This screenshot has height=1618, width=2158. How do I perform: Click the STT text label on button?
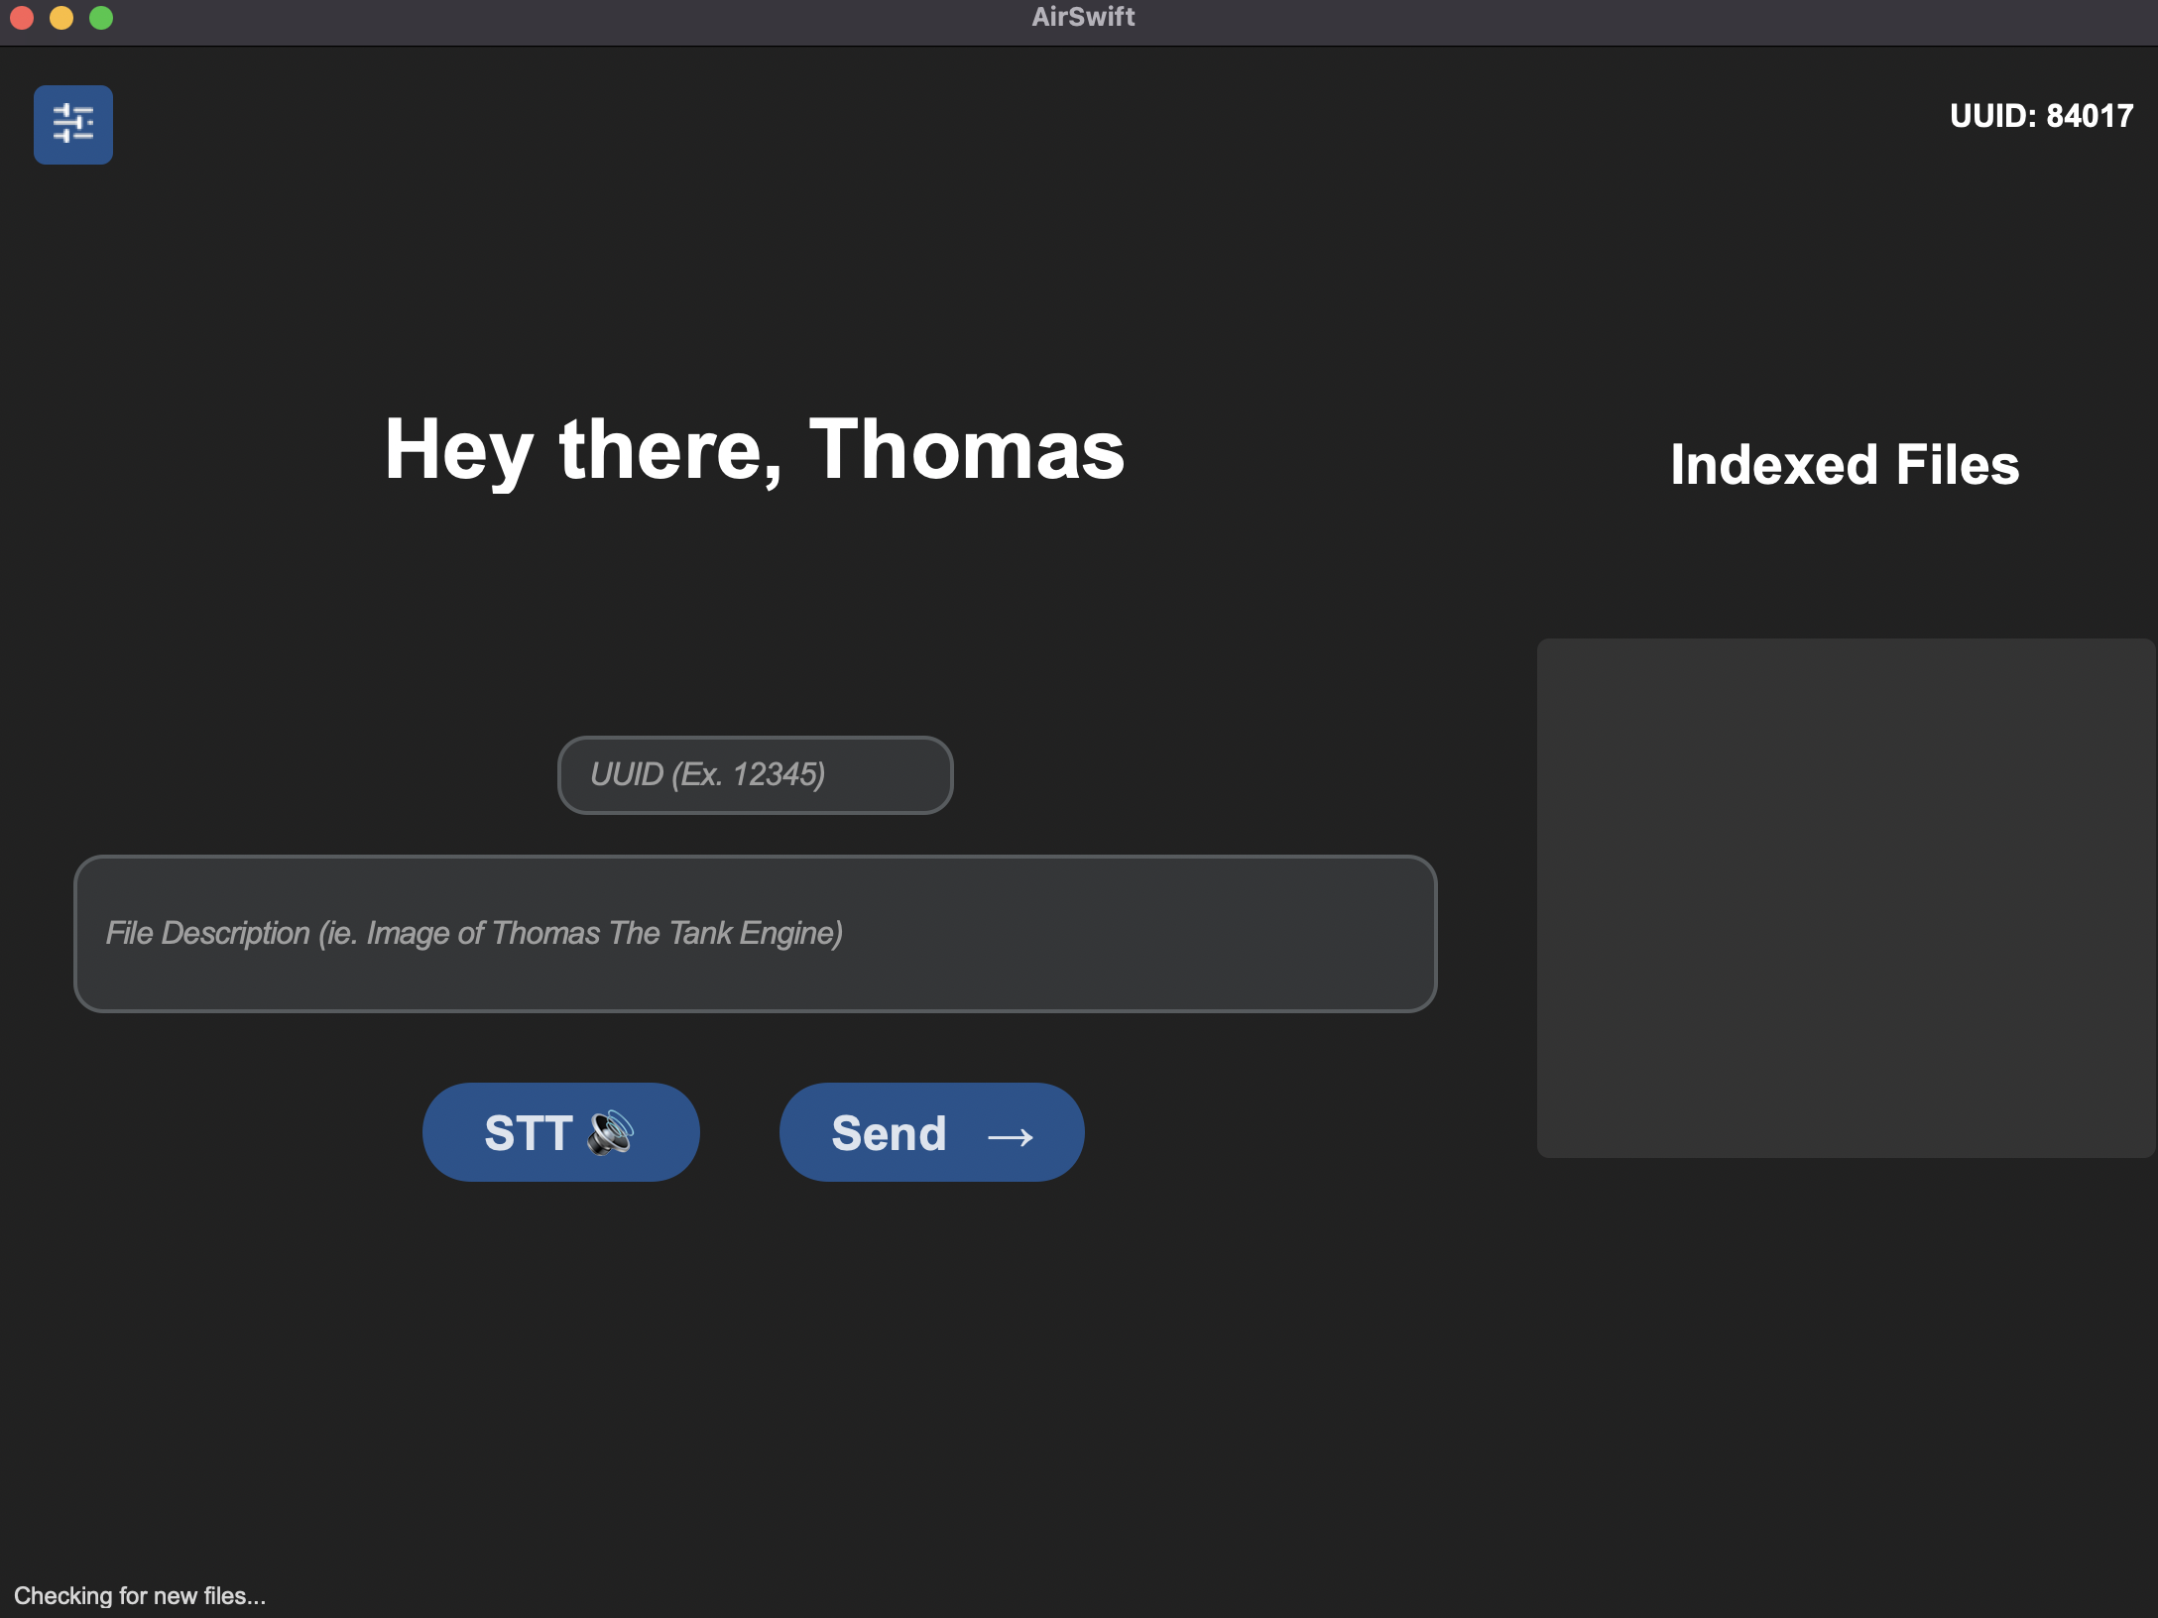tap(529, 1133)
